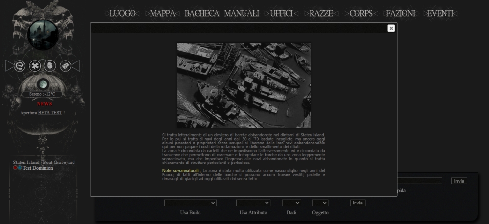
Task: Click the refresh arrows icon in sidebar
Action: pyautogui.click(x=20, y=66)
